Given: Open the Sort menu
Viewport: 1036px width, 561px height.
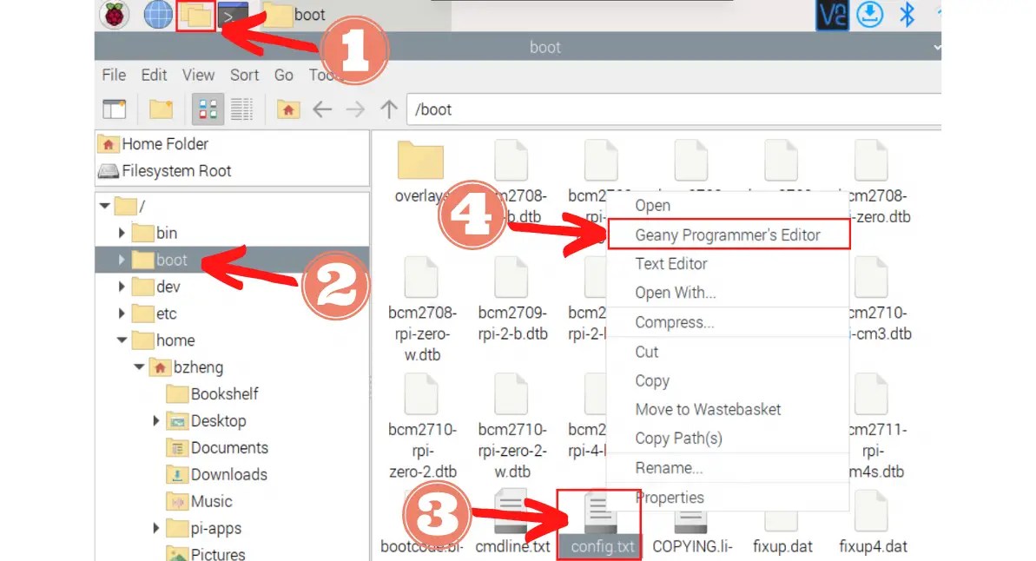Looking at the screenshot, I should coord(245,75).
